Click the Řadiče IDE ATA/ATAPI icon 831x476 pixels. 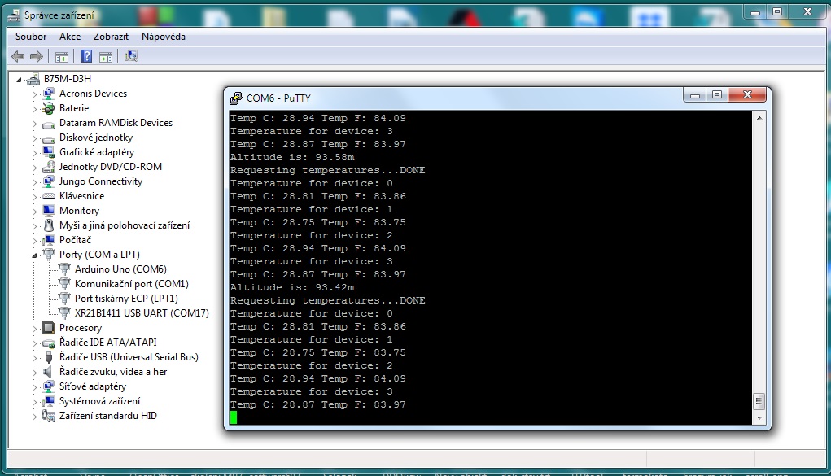click(x=49, y=343)
